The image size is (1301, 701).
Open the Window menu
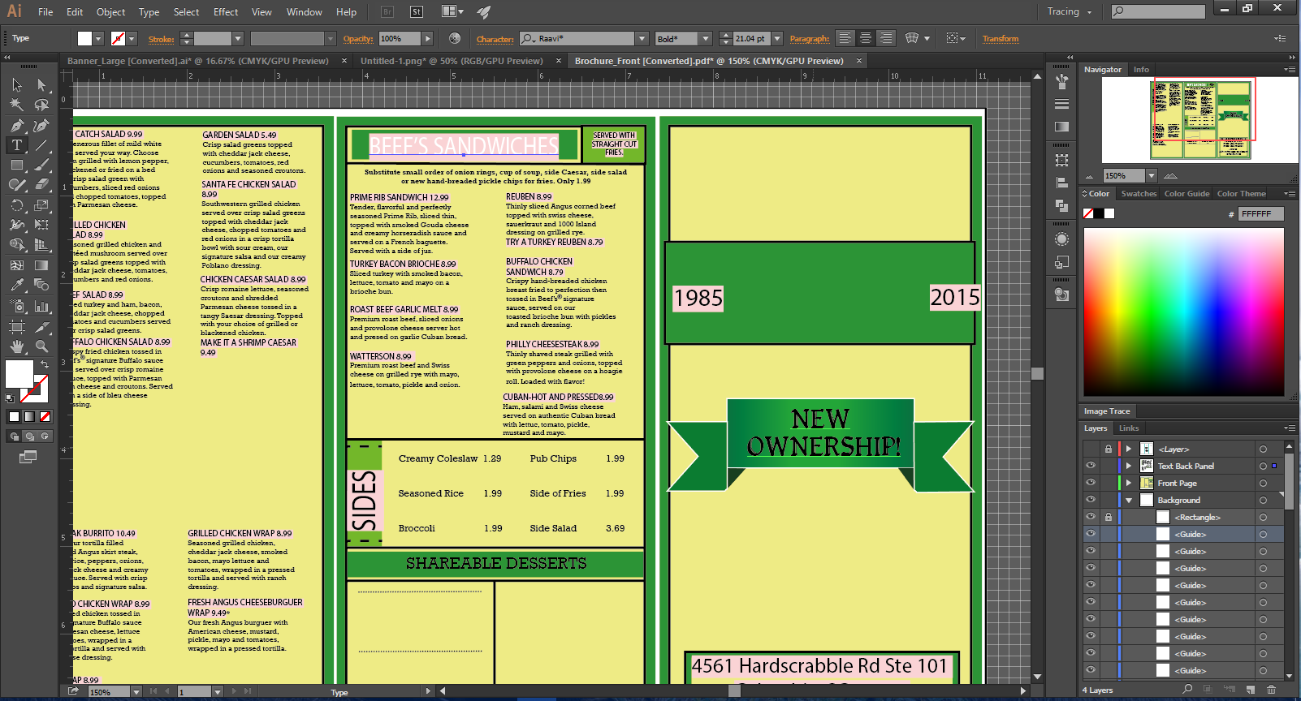coord(305,11)
